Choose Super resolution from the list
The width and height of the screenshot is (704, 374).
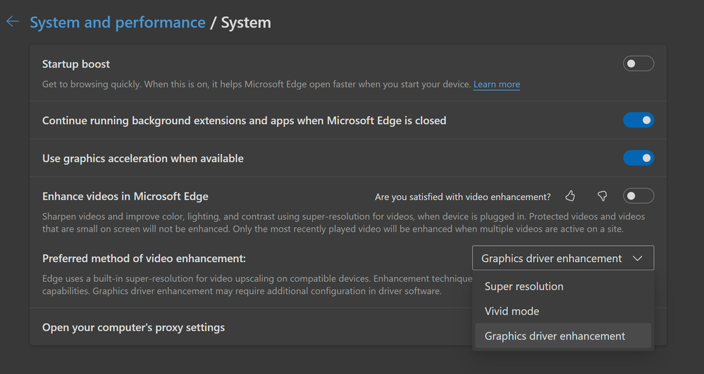point(563,287)
